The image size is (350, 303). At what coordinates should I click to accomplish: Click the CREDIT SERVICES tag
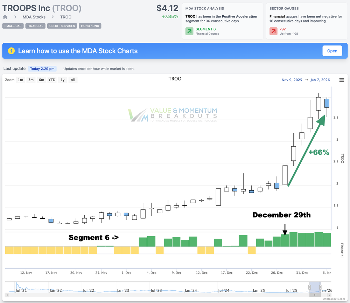tap(62, 26)
